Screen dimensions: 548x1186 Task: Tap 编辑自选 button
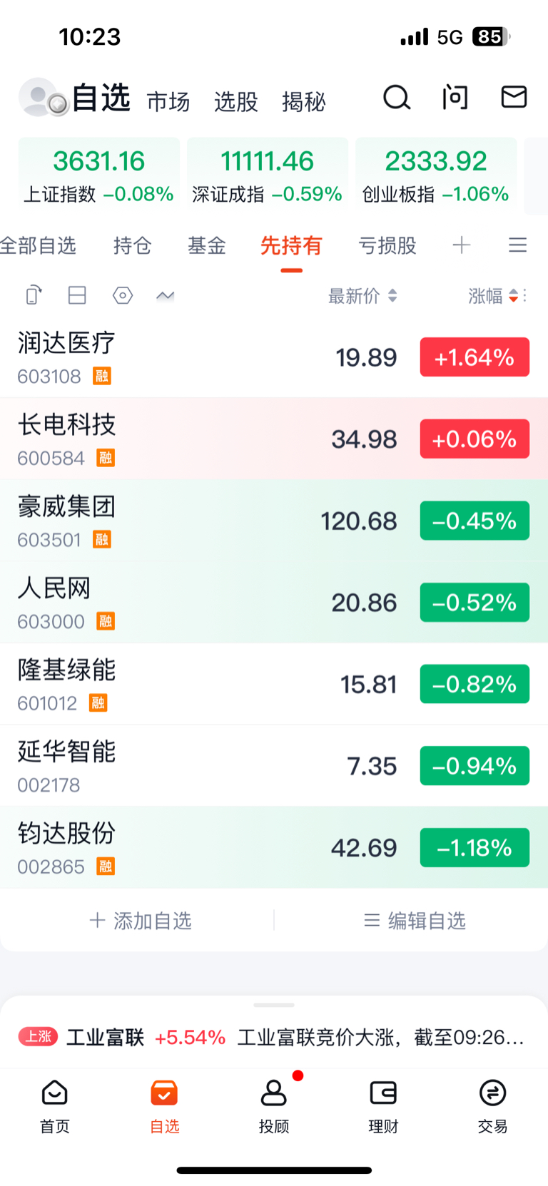click(x=415, y=921)
